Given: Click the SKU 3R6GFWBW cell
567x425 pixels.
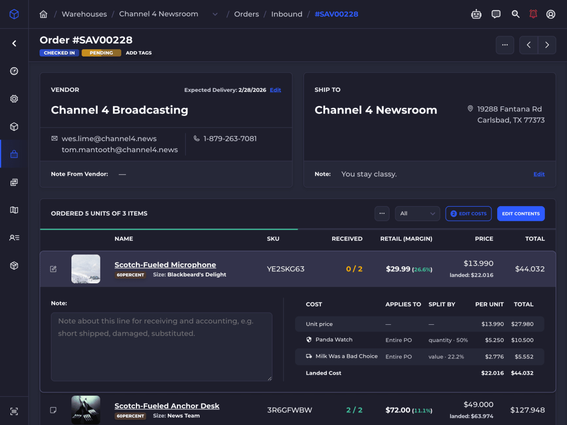Looking at the screenshot, I should point(289,410).
